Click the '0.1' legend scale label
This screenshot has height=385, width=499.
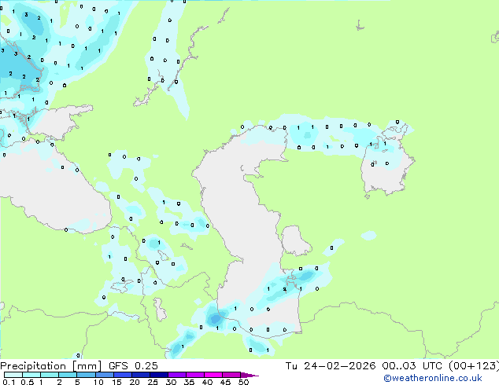[9, 382]
